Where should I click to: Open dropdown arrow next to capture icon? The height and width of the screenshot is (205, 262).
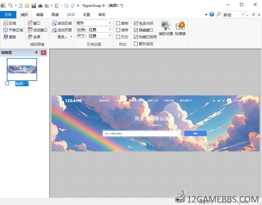52,6
